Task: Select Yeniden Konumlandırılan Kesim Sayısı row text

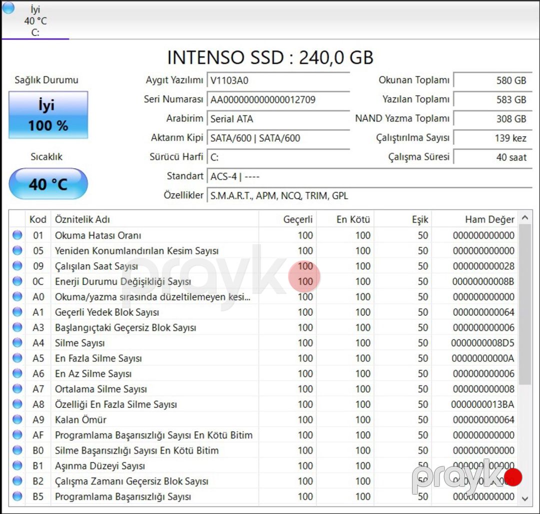Action: click(x=136, y=251)
